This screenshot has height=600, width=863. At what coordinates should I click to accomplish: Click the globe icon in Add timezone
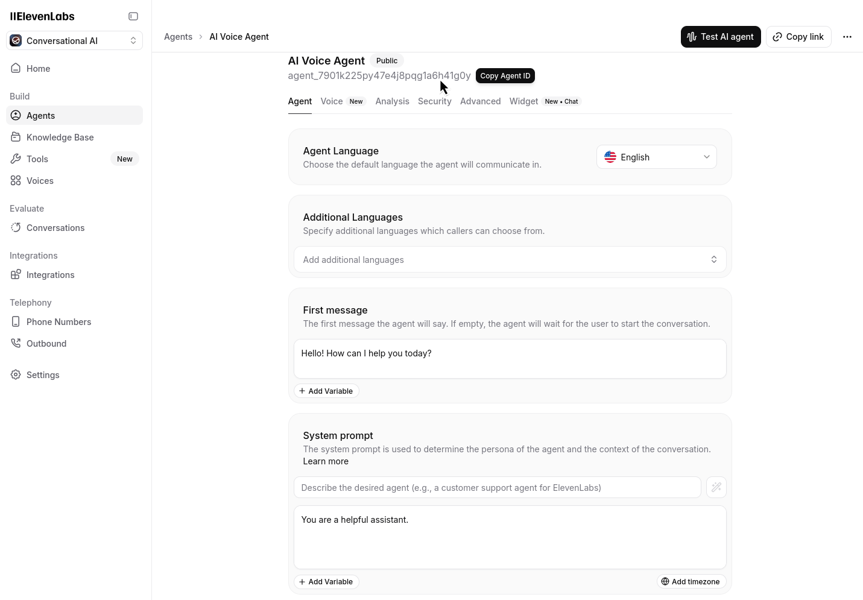[665, 581]
